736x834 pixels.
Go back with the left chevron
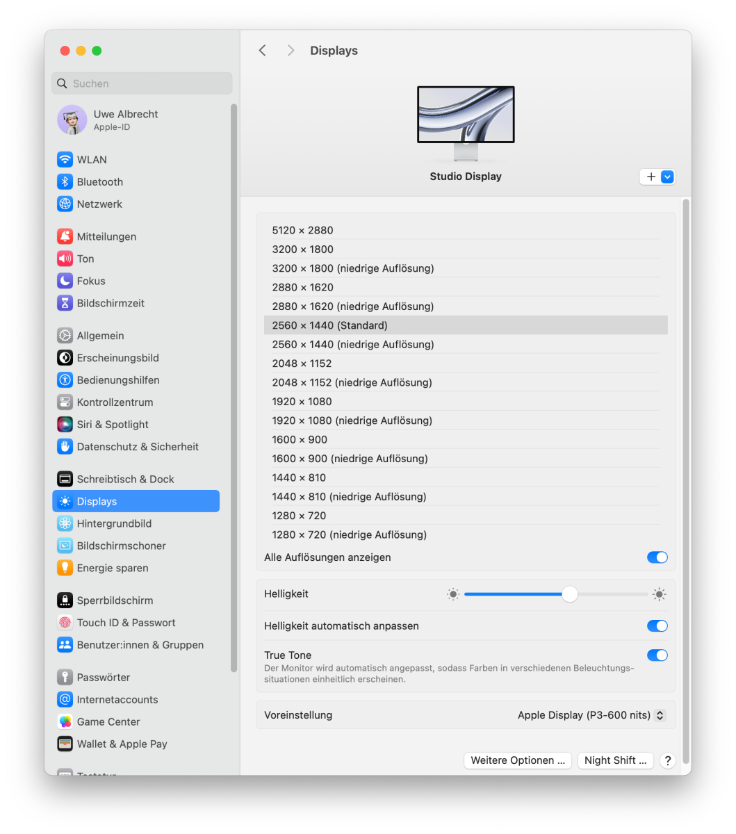pos(263,51)
